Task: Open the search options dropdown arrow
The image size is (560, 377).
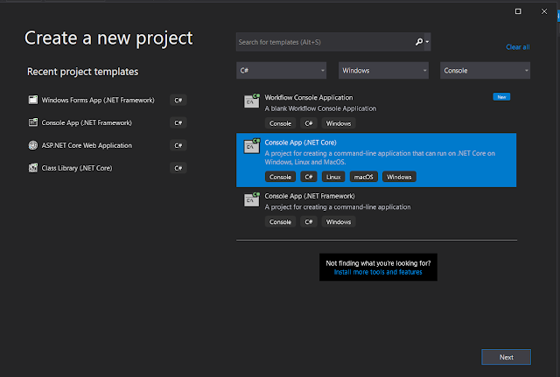Action: tap(427, 42)
